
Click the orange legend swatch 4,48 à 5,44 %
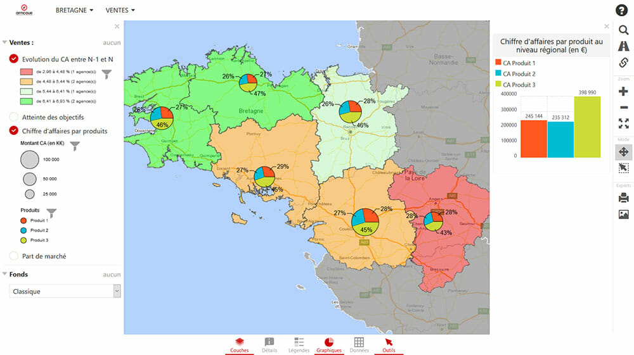point(26,82)
